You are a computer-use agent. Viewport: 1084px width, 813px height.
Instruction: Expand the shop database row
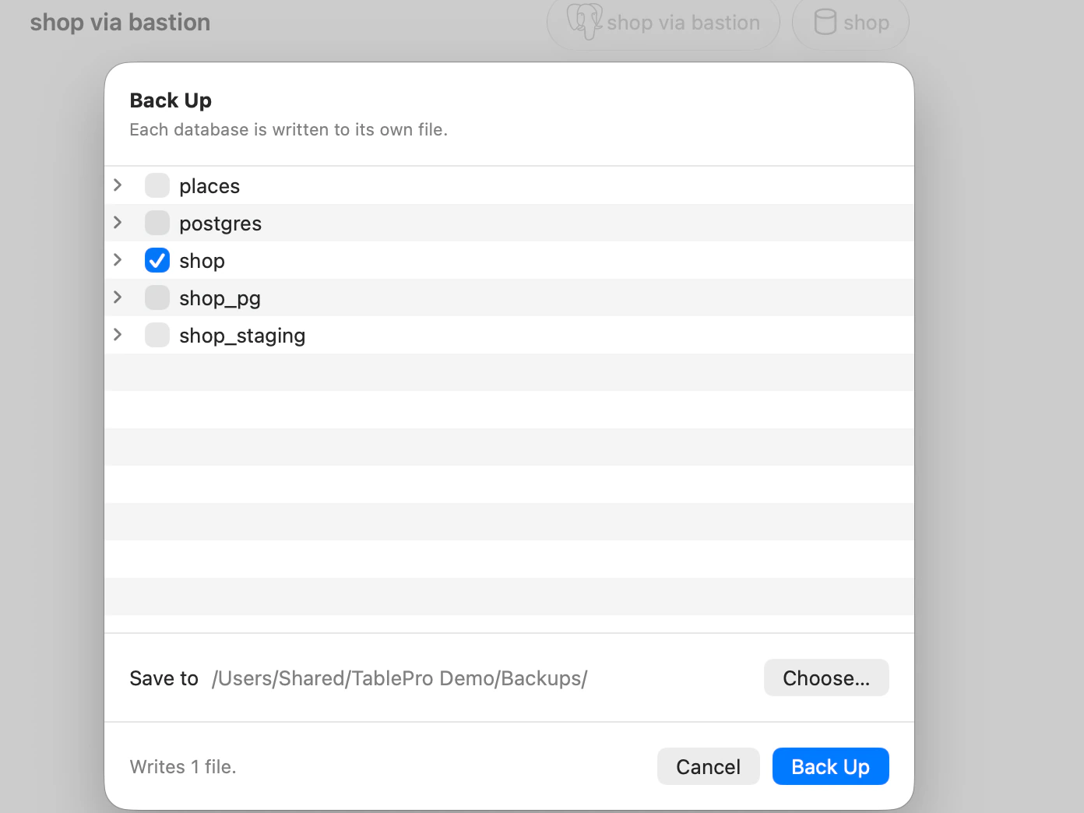click(118, 259)
